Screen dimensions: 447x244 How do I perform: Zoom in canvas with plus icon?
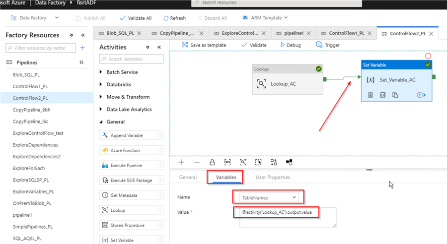(x=181, y=162)
